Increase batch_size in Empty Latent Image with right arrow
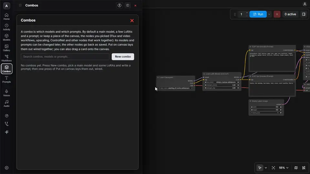The height and width of the screenshot is (174, 310). click(281, 113)
